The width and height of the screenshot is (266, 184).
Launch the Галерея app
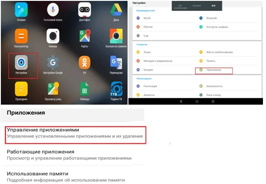(21, 10)
